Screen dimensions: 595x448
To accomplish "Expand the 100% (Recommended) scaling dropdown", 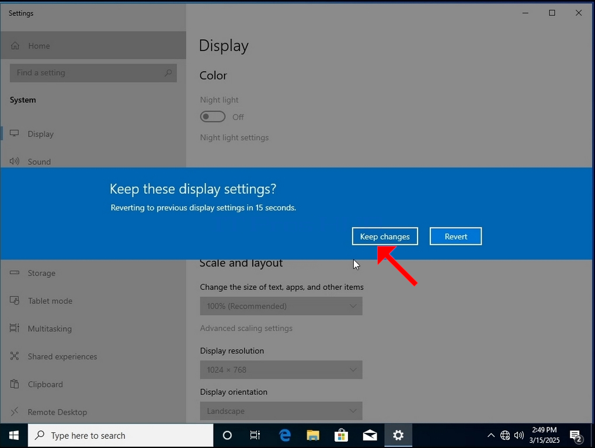I will point(281,306).
